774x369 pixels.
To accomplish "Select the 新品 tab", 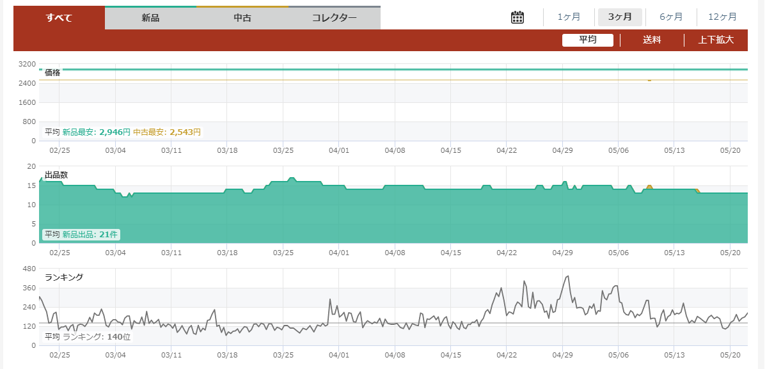I will click(x=150, y=18).
